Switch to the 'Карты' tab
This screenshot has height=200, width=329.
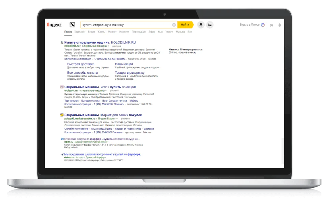(x=102, y=32)
